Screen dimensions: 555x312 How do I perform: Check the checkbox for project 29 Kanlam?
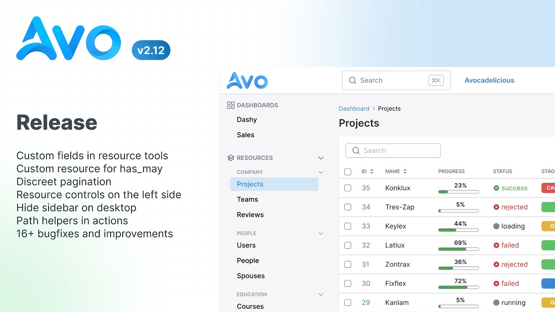348,302
